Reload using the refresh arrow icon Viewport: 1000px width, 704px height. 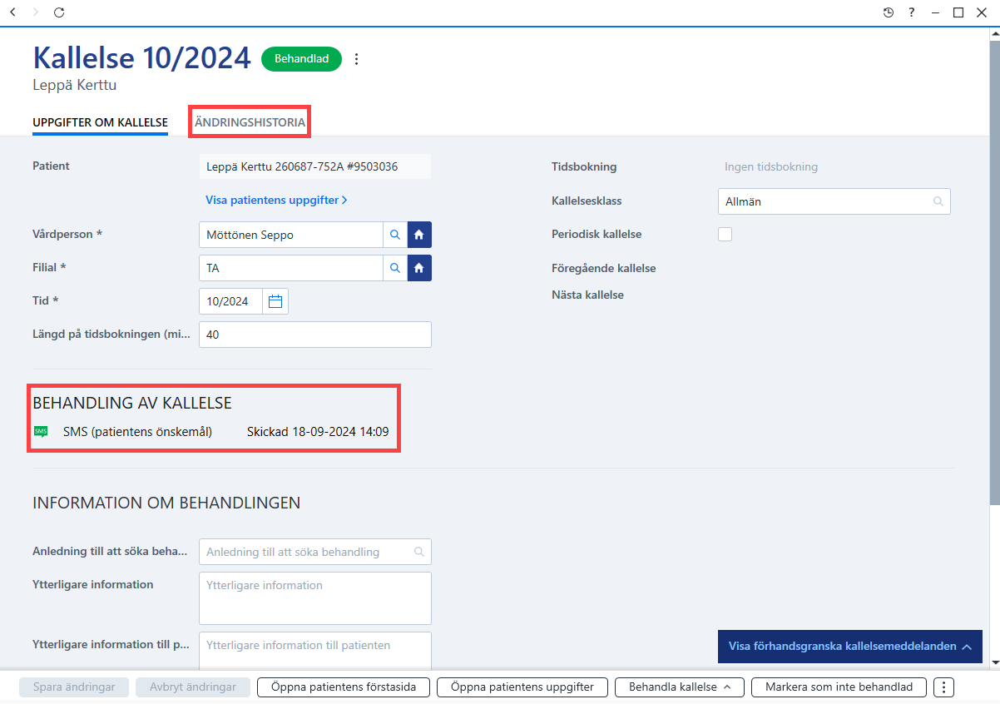click(58, 12)
